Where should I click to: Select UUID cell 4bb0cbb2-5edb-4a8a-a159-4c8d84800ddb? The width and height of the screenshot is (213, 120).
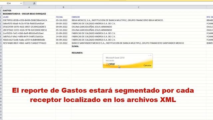(29, 40)
